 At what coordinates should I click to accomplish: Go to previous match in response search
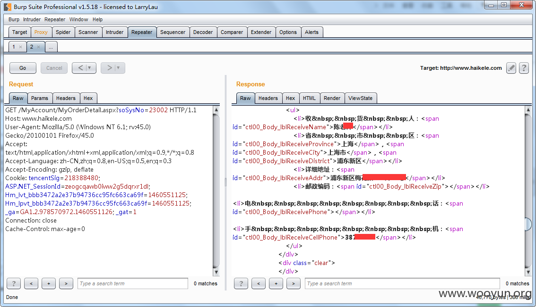(x=259, y=283)
